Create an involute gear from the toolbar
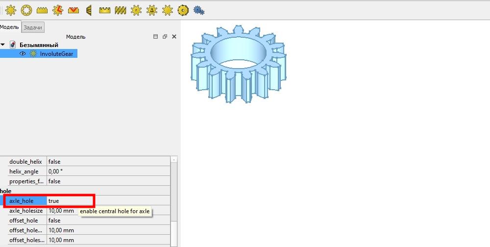 click(x=10, y=9)
